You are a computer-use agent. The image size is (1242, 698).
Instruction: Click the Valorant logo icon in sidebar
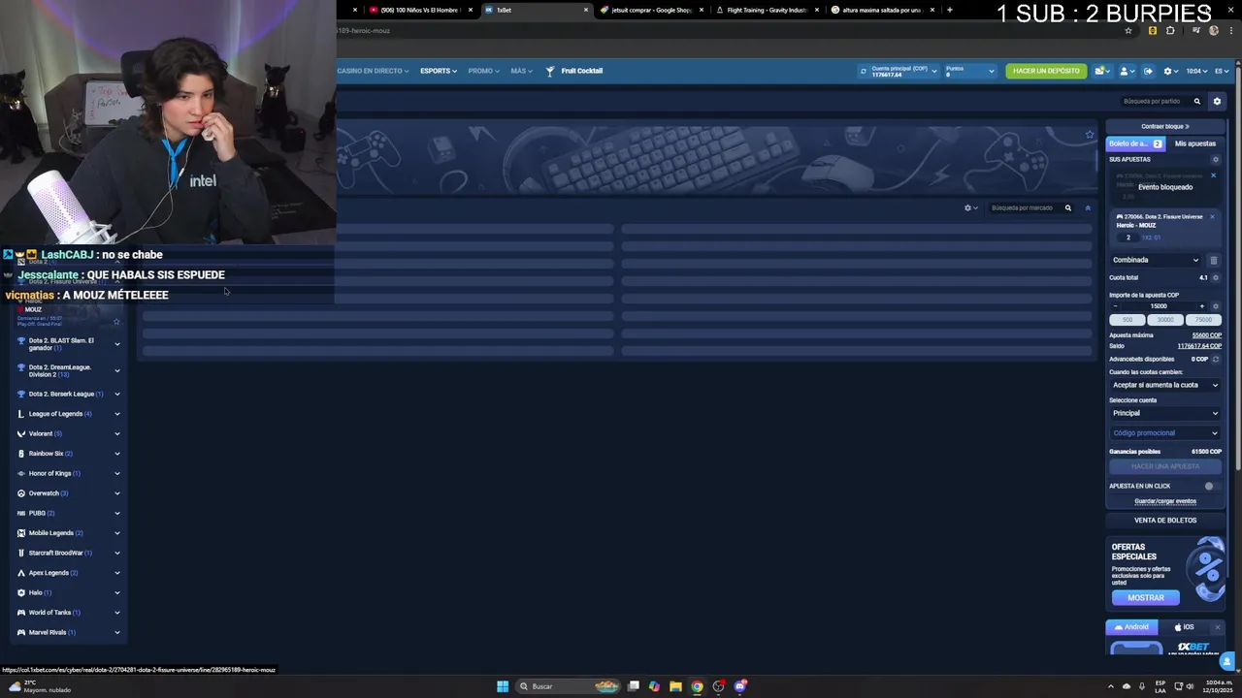tap(21, 433)
